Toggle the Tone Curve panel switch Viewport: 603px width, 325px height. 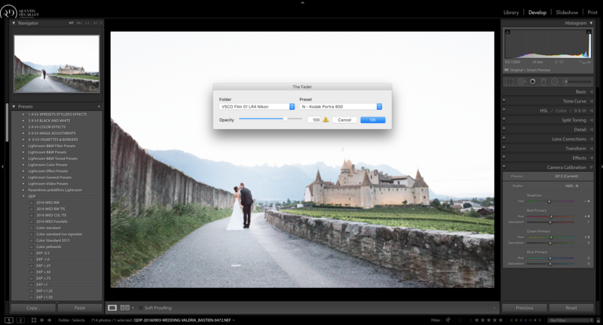point(504,100)
